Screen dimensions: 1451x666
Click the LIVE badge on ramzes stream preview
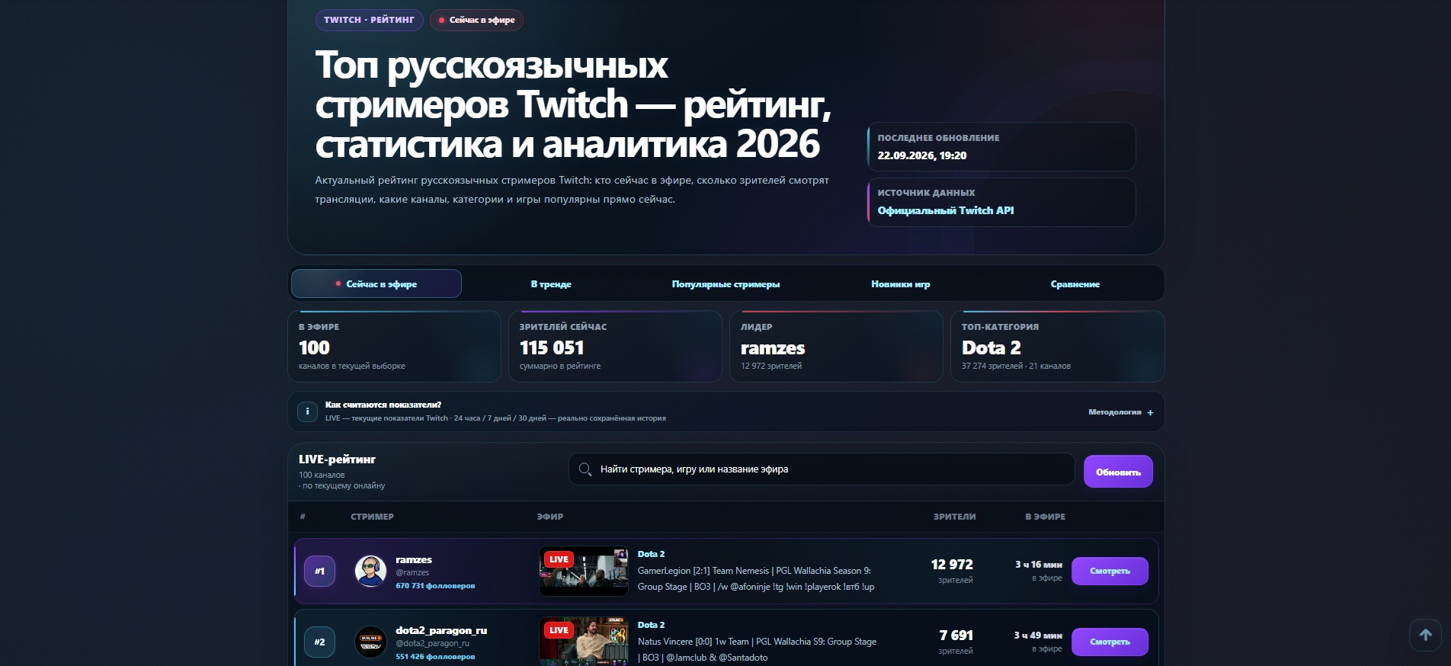pos(559,559)
